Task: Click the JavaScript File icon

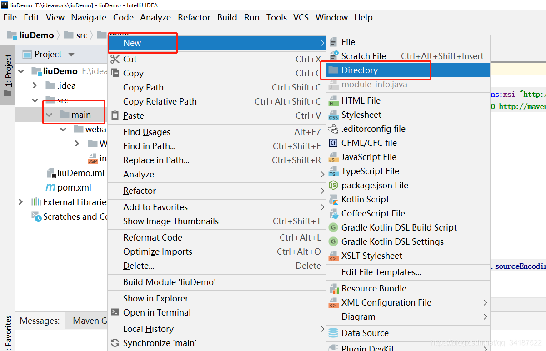Action: coord(333,157)
